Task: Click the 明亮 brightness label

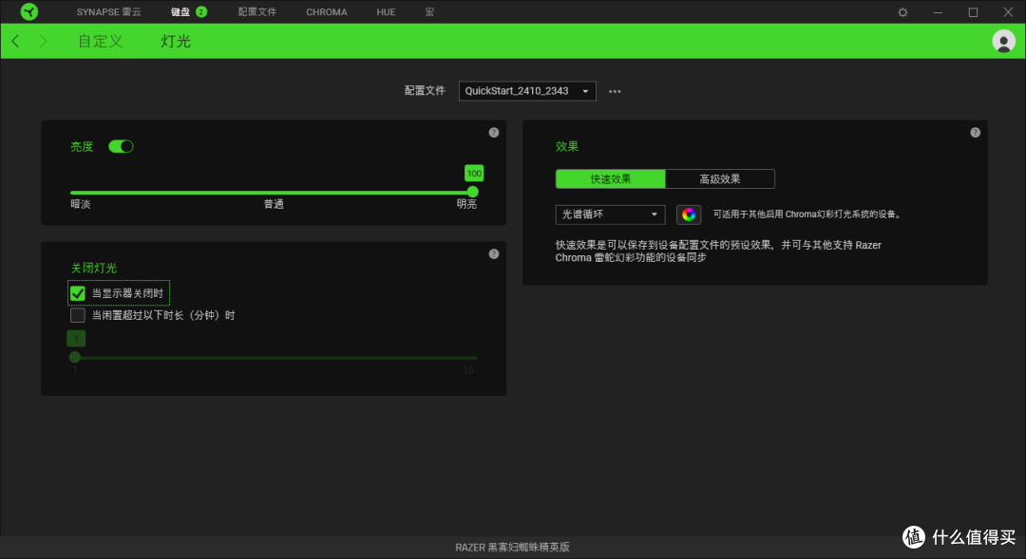Action: (x=466, y=204)
